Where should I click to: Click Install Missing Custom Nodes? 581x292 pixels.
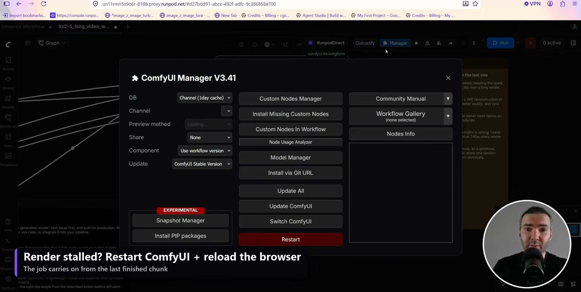(x=290, y=114)
